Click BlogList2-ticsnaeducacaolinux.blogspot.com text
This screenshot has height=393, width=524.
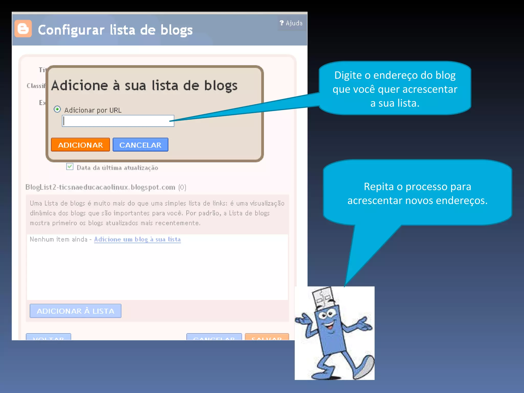pyautogui.click(x=100, y=187)
